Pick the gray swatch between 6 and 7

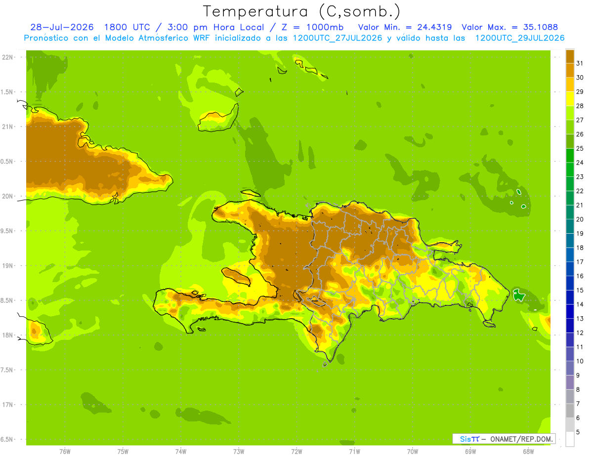coord(570,411)
